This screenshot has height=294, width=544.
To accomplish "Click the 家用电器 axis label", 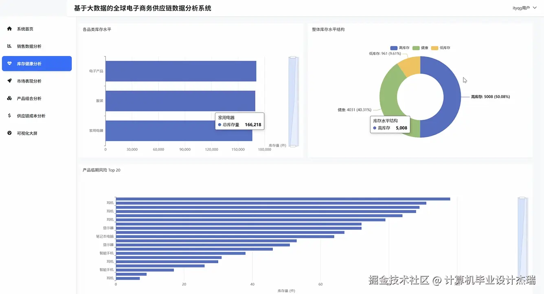I will pos(96,131).
